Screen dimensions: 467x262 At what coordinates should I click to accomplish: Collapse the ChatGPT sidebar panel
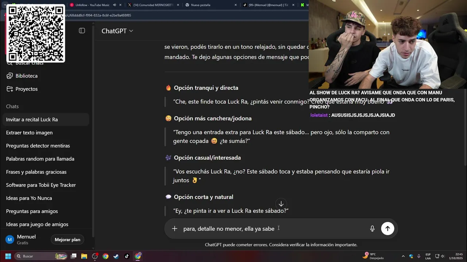82,31
